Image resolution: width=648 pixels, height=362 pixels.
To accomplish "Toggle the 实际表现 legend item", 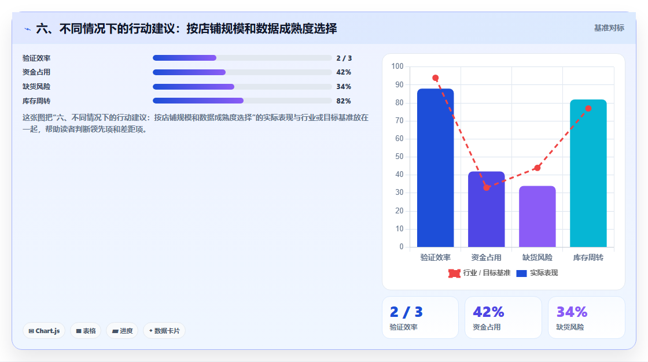I will (537, 273).
